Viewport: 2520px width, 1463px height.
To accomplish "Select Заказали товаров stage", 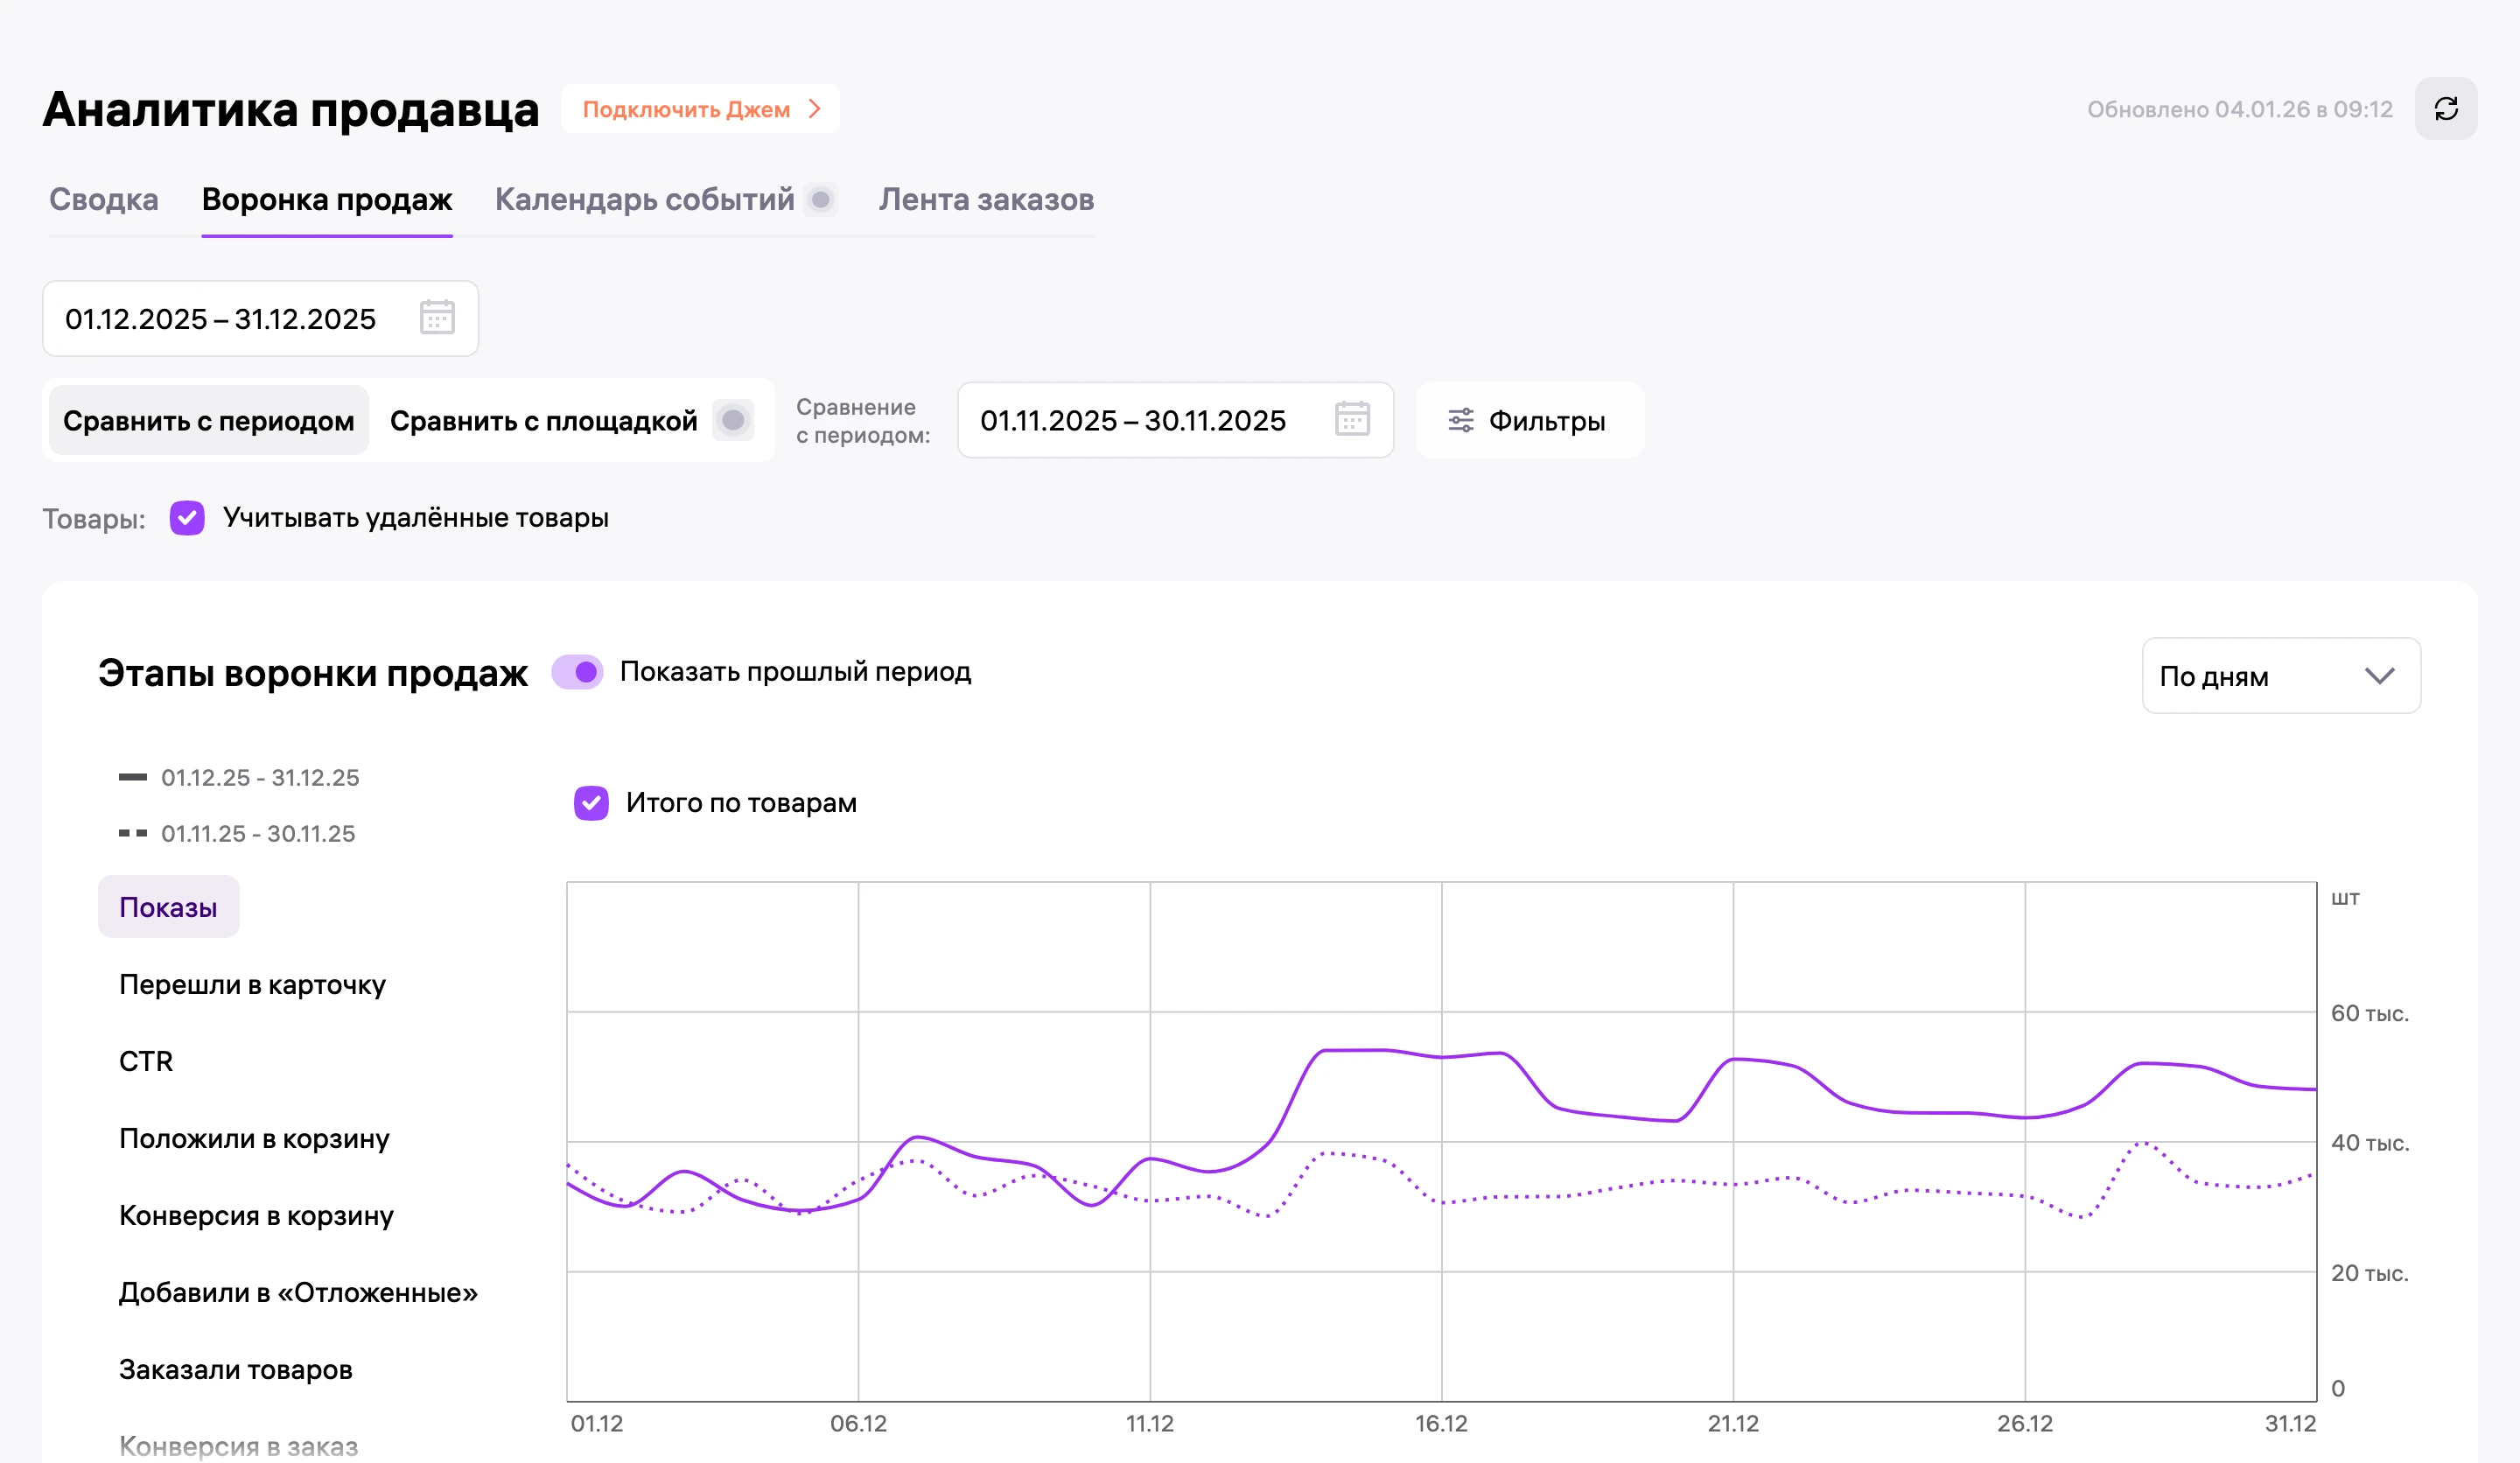I will tap(236, 1370).
